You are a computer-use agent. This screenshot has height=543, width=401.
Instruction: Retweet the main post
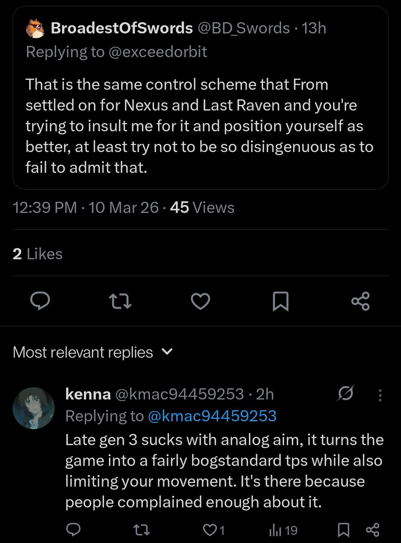click(121, 301)
